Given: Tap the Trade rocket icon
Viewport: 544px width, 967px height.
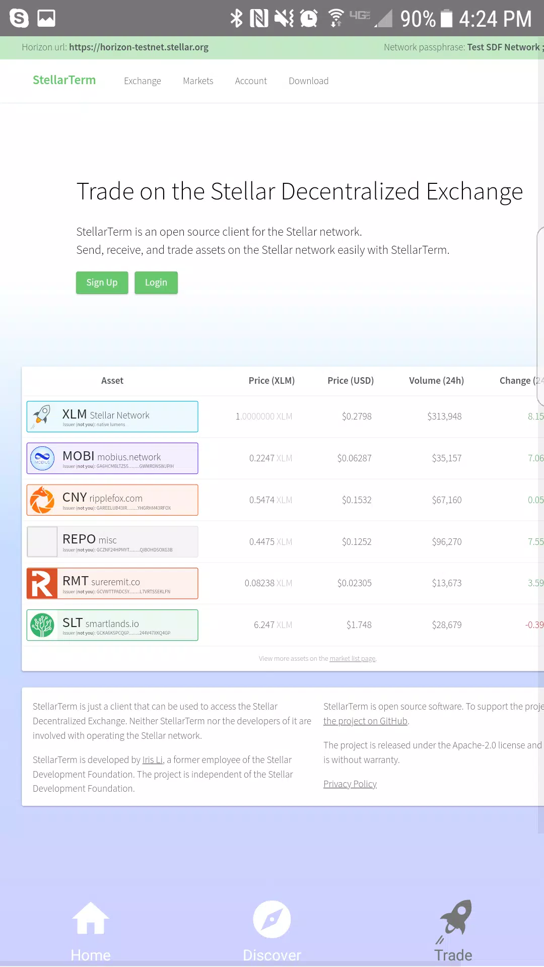Looking at the screenshot, I should [x=454, y=921].
